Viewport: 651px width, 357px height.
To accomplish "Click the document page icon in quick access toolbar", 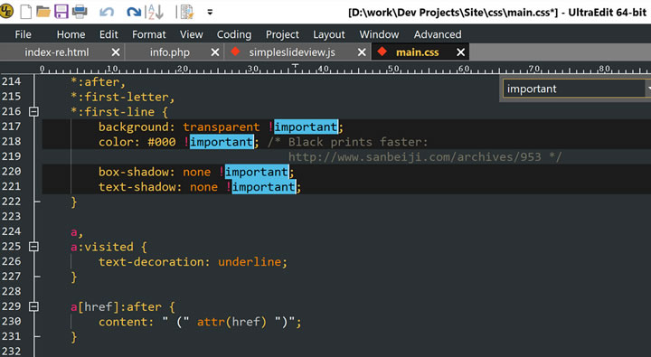I will pyautogui.click(x=187, y=12).
